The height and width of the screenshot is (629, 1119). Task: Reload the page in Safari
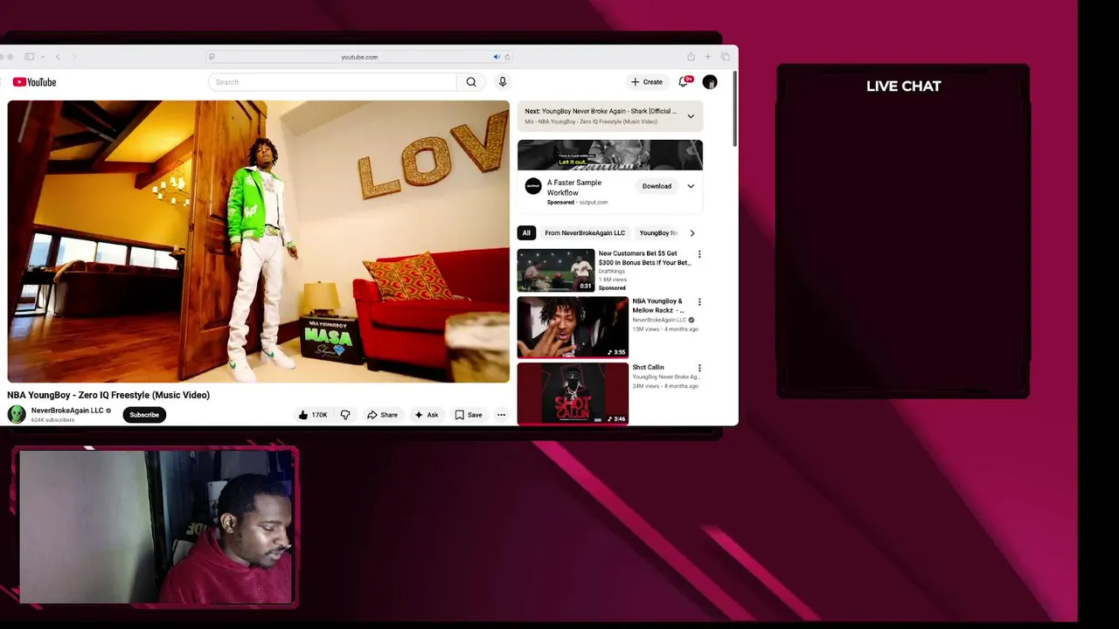507,57
